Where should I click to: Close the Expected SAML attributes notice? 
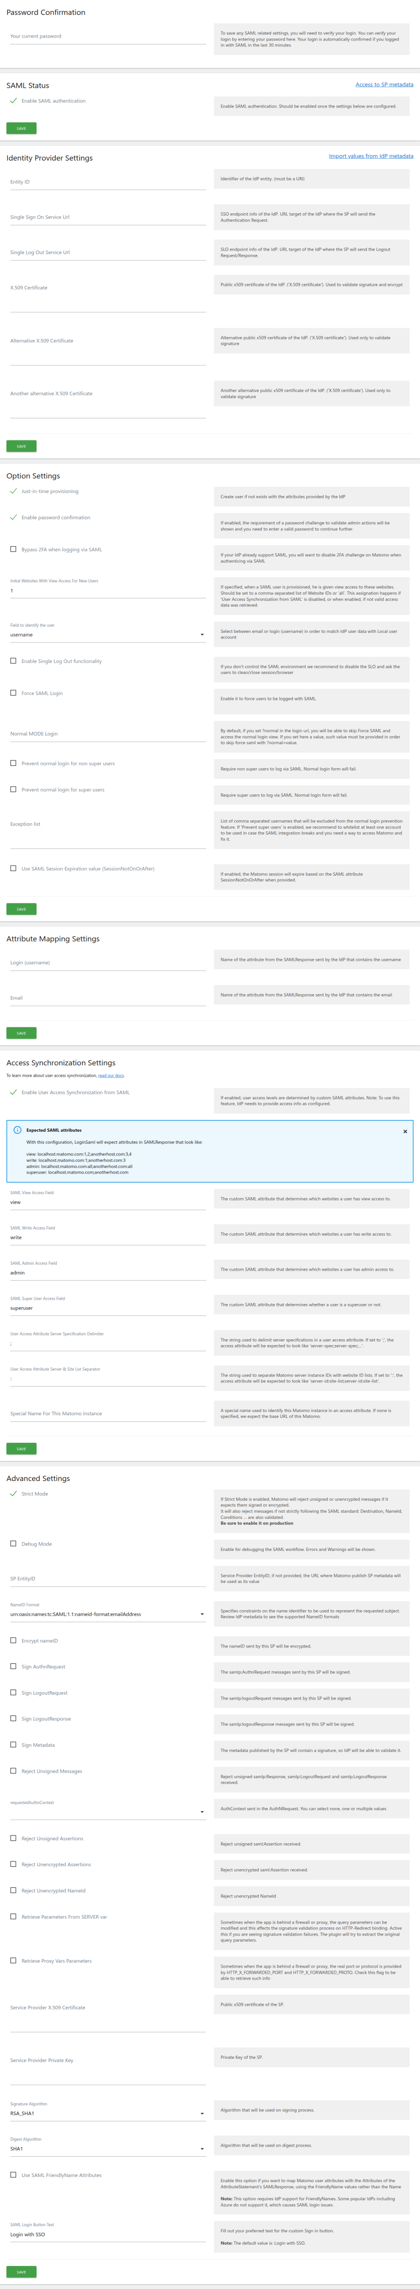coord(405,1131)
